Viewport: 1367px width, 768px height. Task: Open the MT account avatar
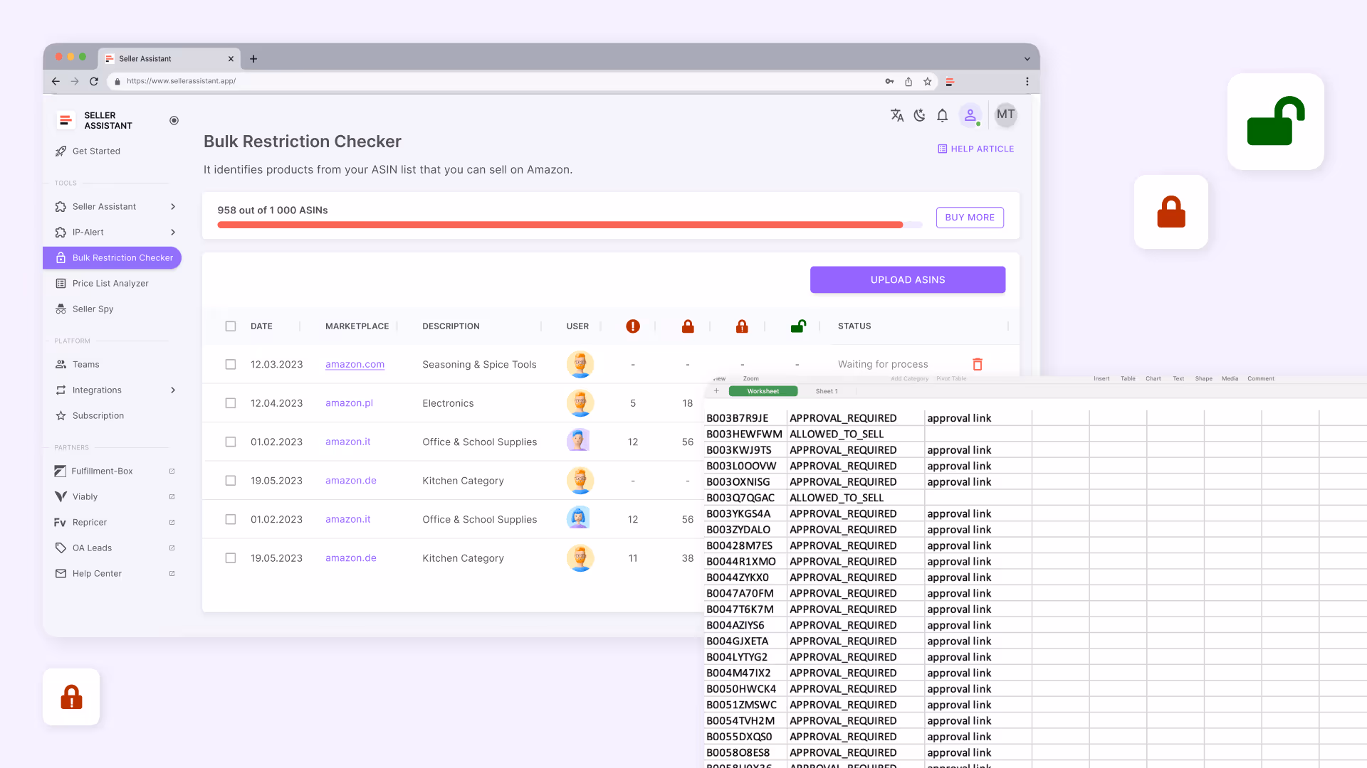pyautogui.click(x=1005, y=114)
